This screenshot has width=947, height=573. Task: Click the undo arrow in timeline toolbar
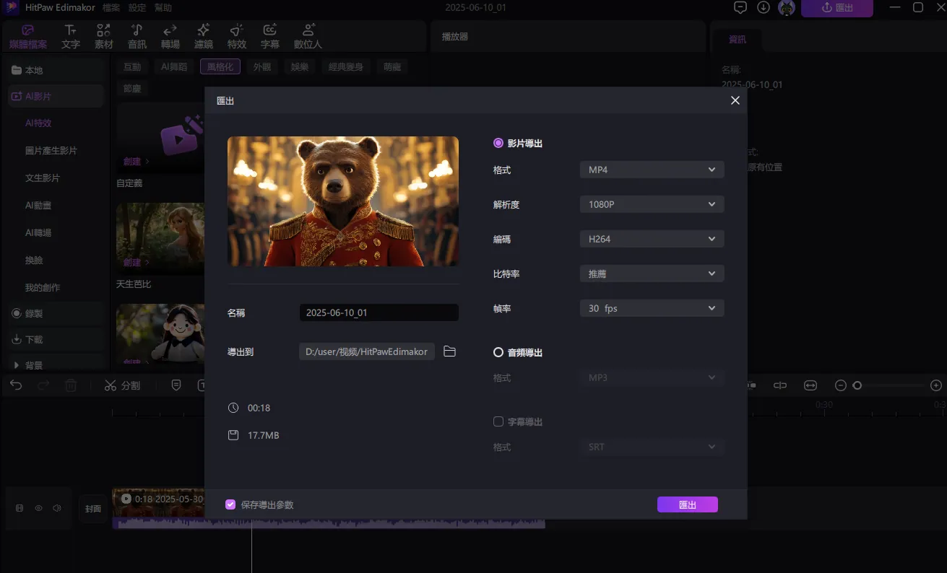tap(17, 385)
